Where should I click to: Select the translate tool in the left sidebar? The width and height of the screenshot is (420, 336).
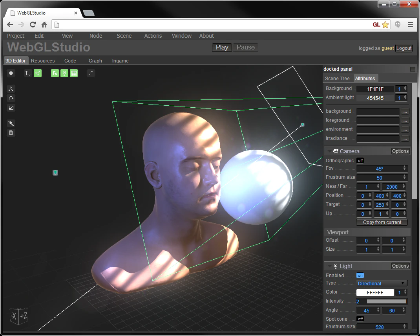coord(11,88)
